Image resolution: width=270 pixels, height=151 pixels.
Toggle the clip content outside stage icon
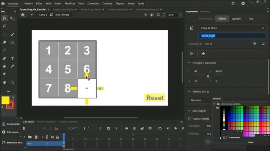pos(158,15)
